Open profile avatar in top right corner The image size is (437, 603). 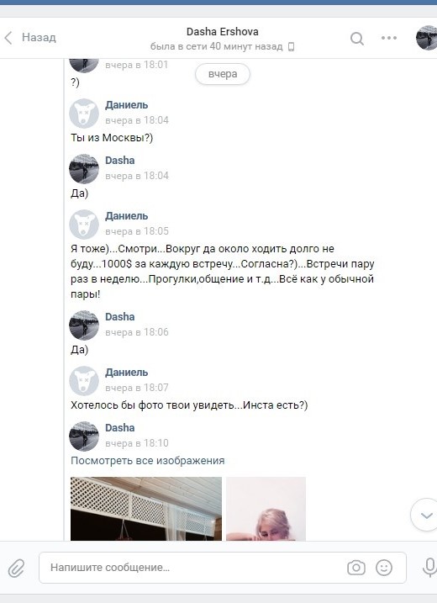coord(427,38)
